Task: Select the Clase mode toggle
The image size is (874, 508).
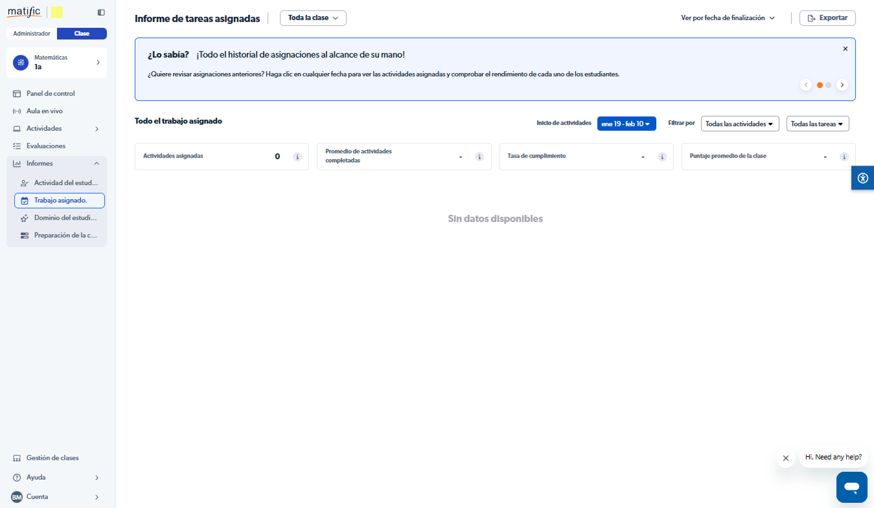Action: (x=82, y=34)
